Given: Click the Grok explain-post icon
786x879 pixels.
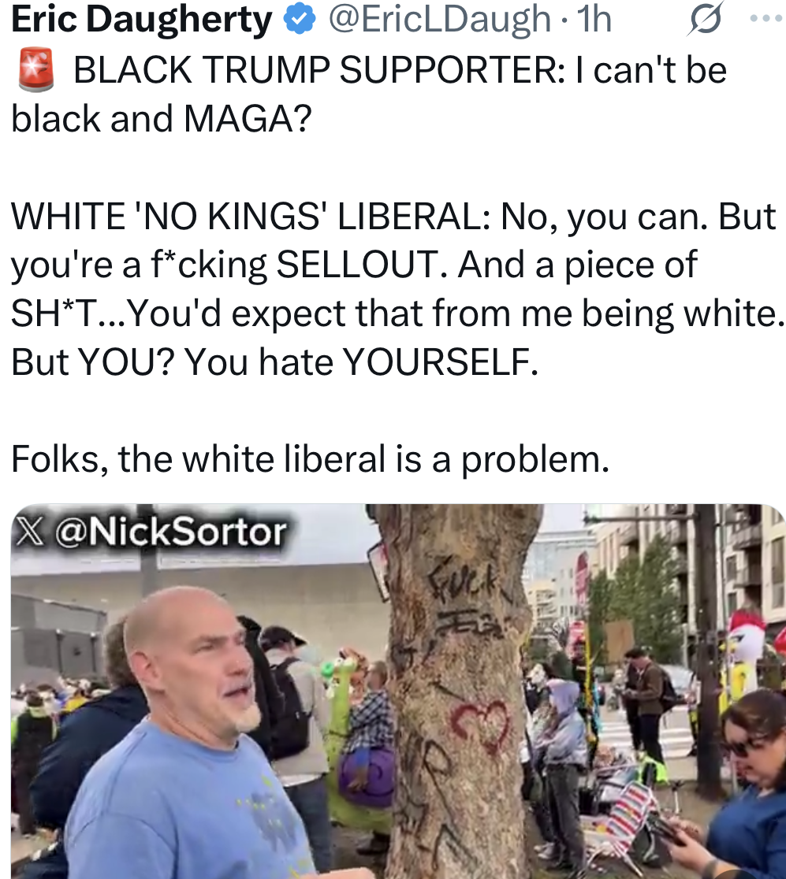Looking at the screenshot, I should click(x=706, y=18).
